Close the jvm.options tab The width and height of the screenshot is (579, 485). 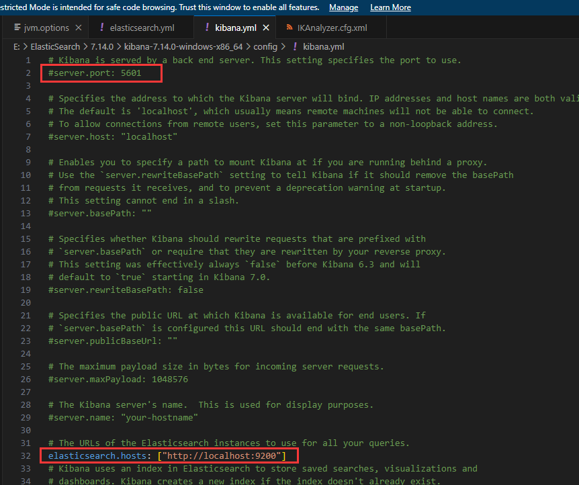tap(79, 28)
